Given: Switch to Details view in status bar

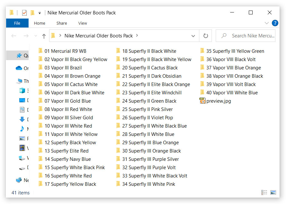Looking at the screenshot, I should pyautogui.click(x=264, y=192).
